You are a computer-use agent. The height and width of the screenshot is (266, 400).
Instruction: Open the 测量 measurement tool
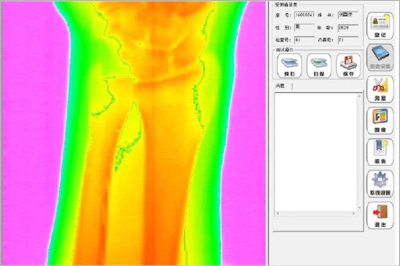pyautogui.click(x=380, y=89)
